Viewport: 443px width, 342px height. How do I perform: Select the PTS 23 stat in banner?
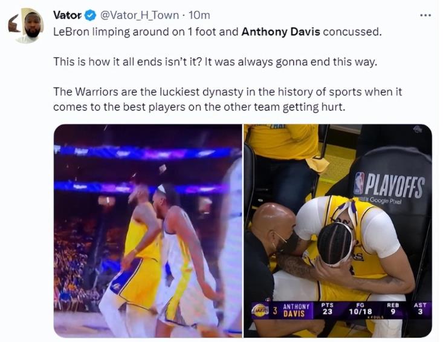pyautogui.click(x=327, y=309)
